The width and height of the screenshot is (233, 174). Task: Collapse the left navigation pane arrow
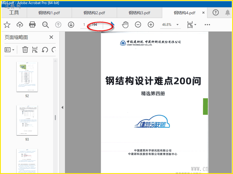tap(62, 107)
